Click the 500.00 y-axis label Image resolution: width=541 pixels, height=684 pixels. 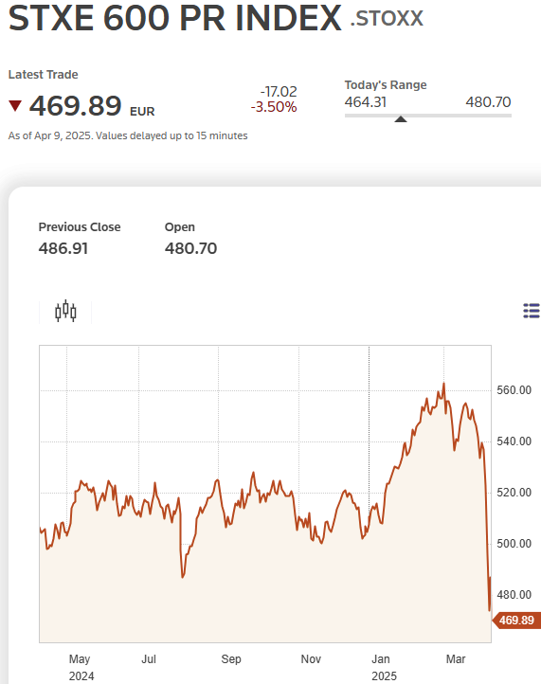(514, 544)
